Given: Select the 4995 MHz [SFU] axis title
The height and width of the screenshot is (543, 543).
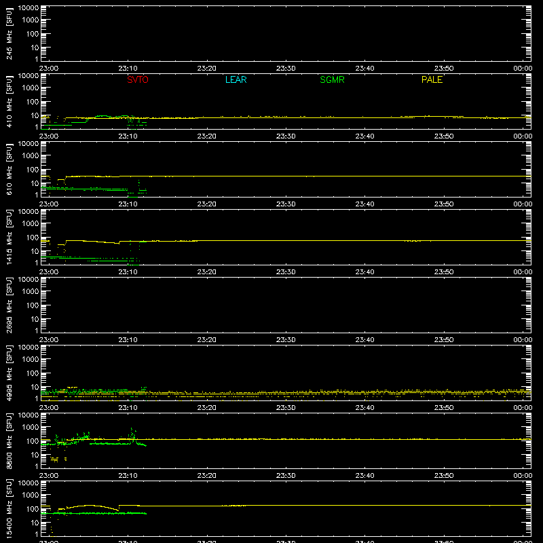Looking at the screenshot, I should [x=9, y=373].
